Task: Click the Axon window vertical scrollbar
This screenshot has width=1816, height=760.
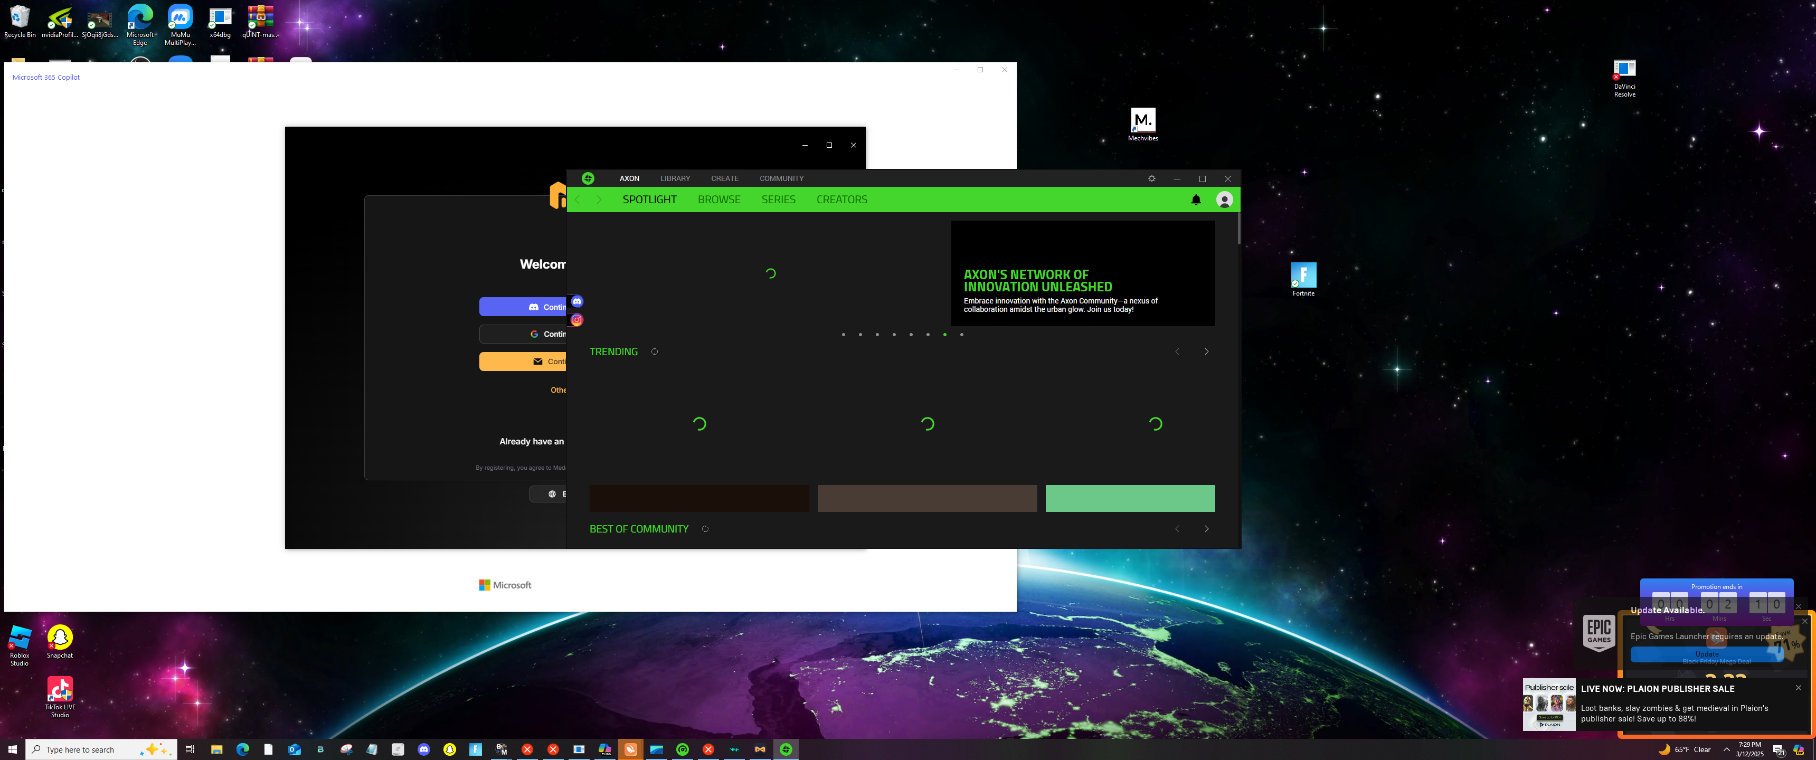Action: 1238,229
